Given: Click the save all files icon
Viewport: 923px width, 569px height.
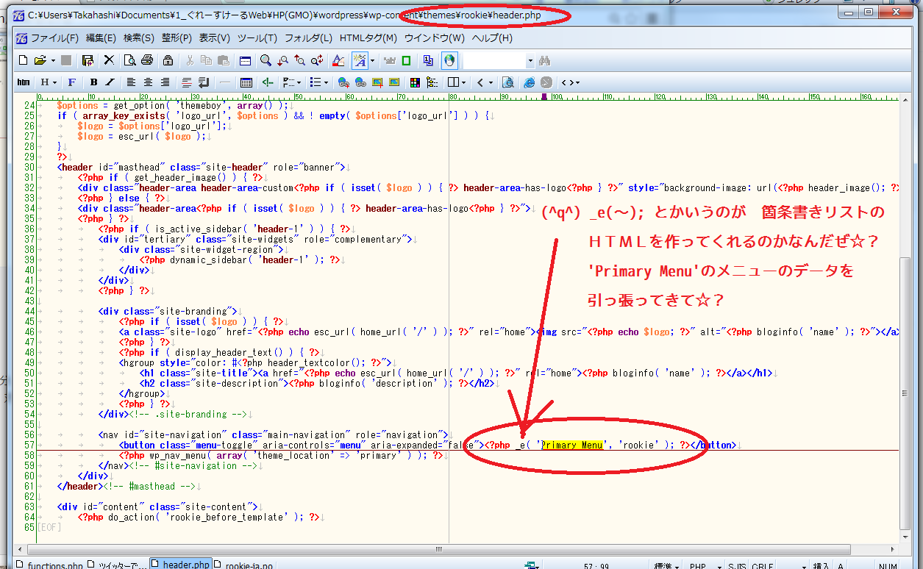Looking at the screenshot, I should [88, 60].
